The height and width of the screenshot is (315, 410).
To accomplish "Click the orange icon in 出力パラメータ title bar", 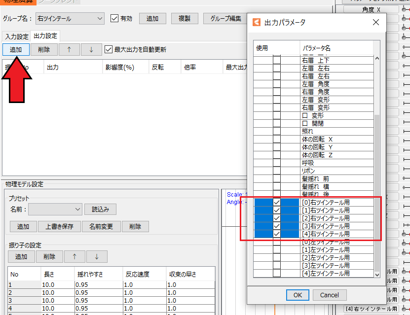I will coord(257,22).
